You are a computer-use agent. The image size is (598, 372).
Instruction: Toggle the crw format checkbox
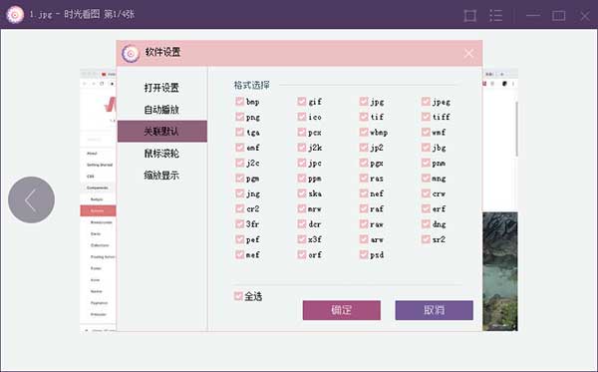pyautogui.click(x=426, y=193)
